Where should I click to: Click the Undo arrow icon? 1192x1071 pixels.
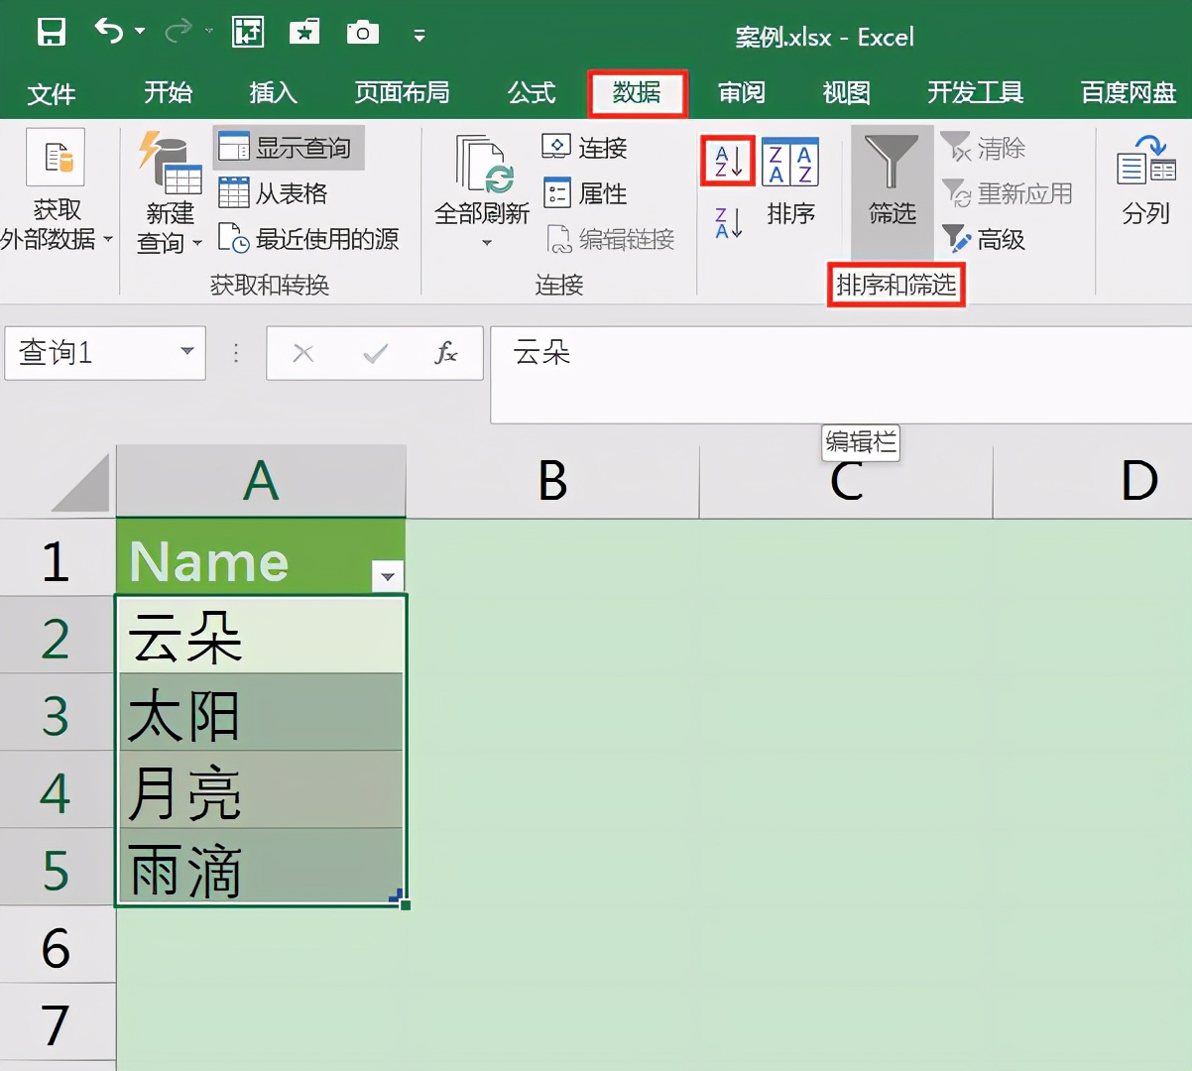[108, 32]
